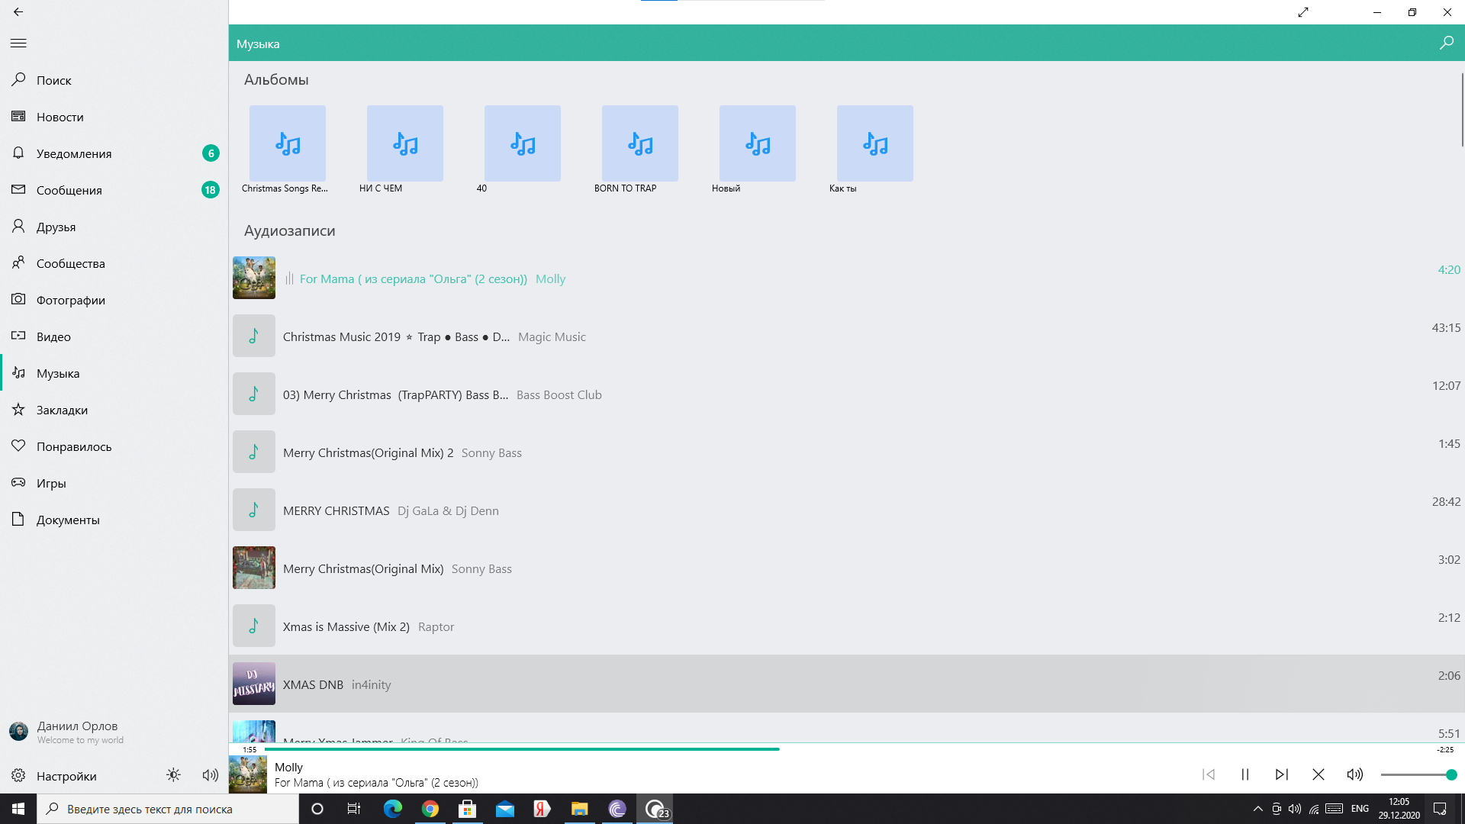Open Даниил Орлов profile
The image size is (1465, 824).
[76, 726]
